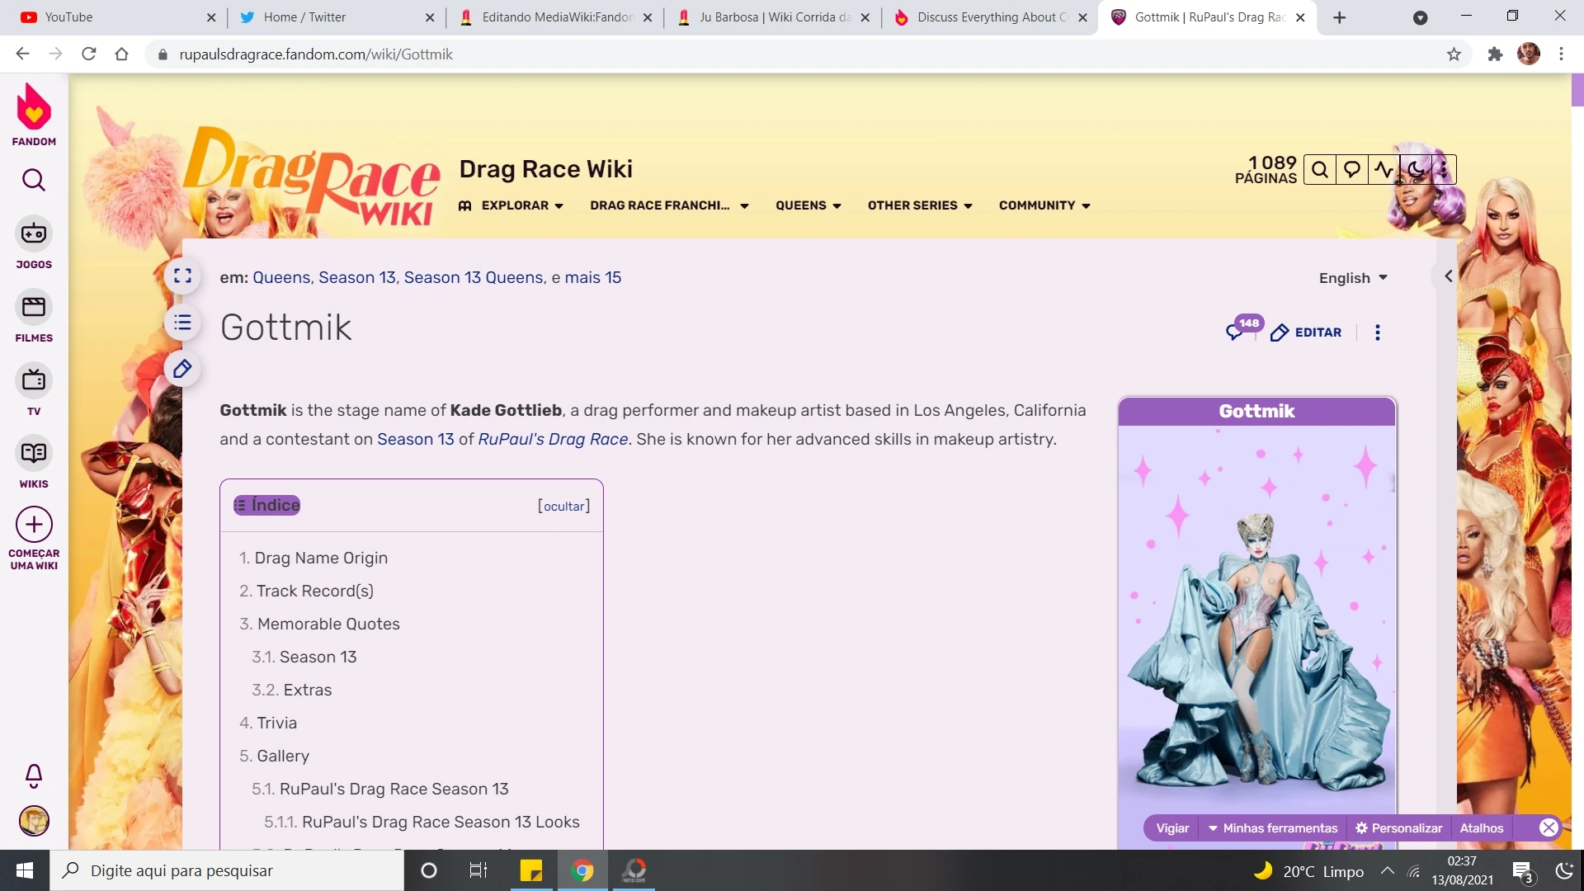Open the Fandom flame logo in sidebar
The image size is (1584, 891).
coord(33,107)
